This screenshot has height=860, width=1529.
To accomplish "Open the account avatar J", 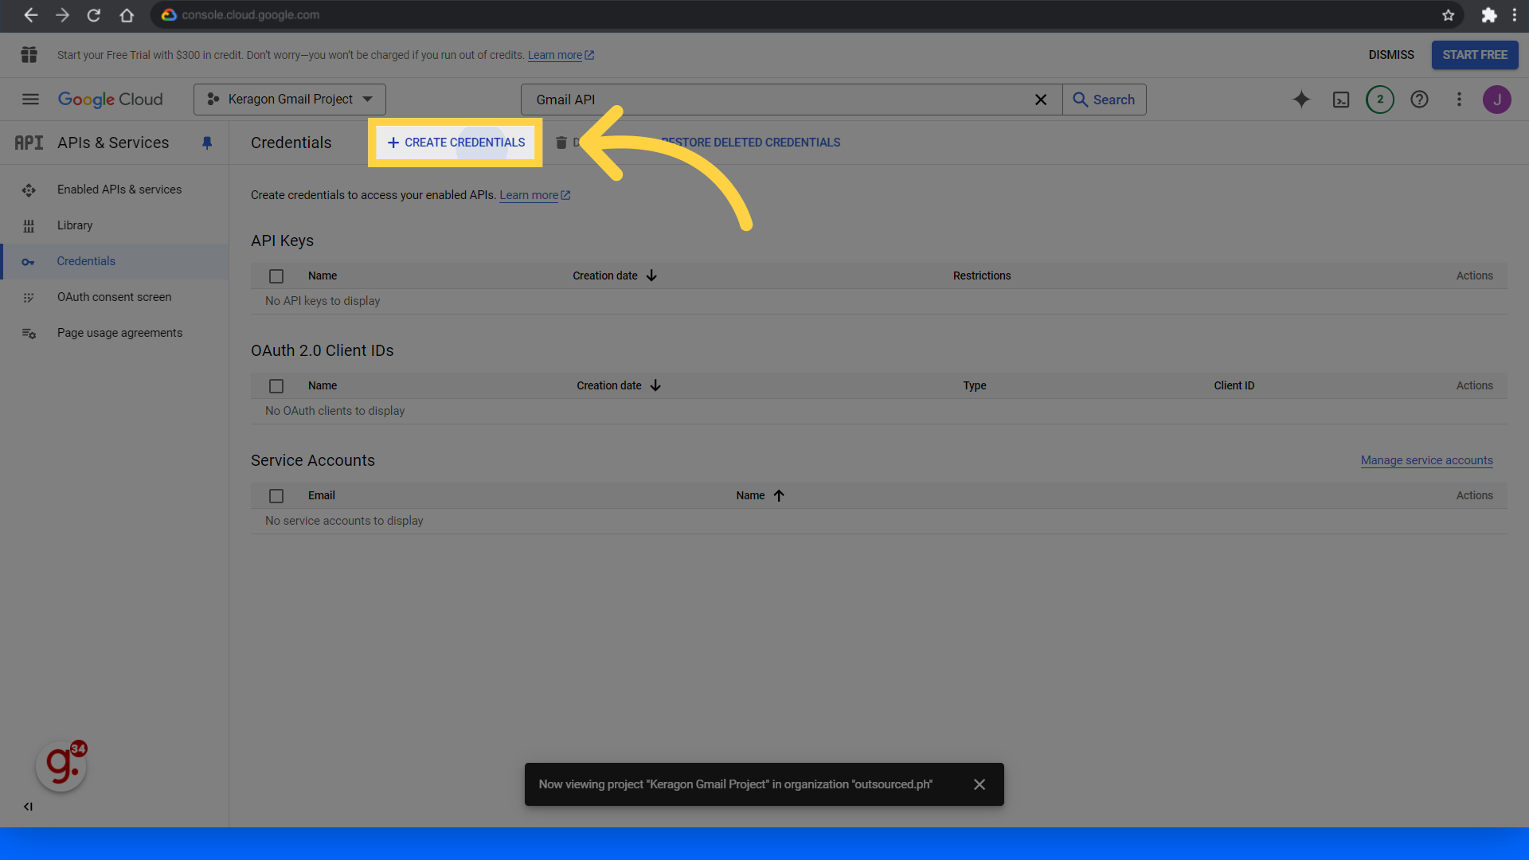I will click(x=1497, y=100).
